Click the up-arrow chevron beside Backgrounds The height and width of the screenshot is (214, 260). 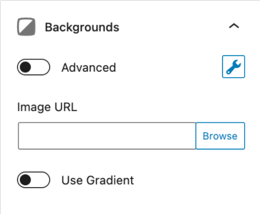point(234,26)
